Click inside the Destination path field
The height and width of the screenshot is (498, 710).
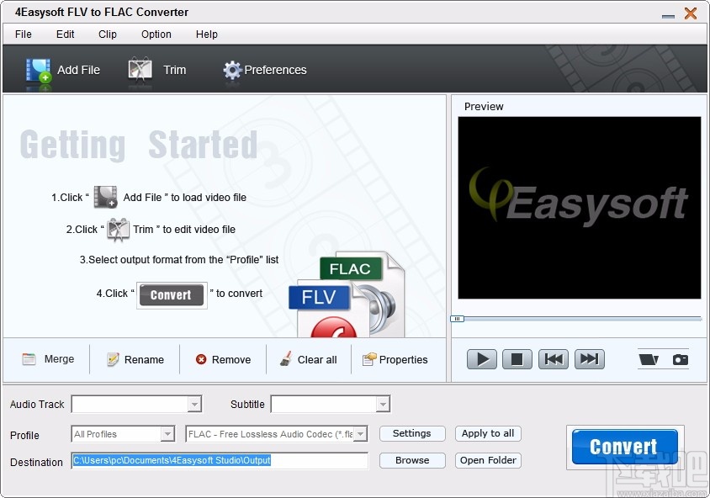click(x=219, y=461)
